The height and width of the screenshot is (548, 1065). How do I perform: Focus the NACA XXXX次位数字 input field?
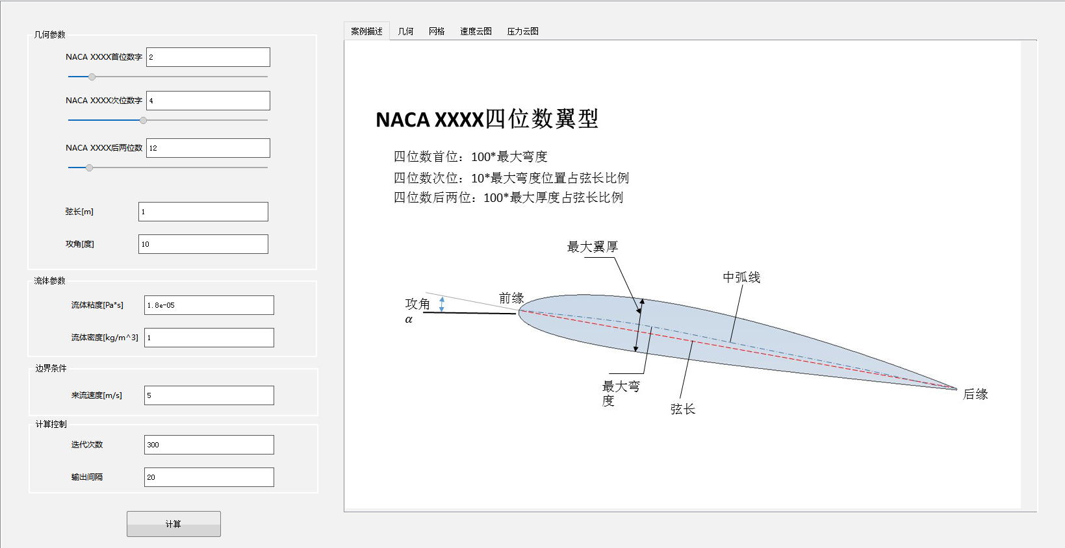208,101
